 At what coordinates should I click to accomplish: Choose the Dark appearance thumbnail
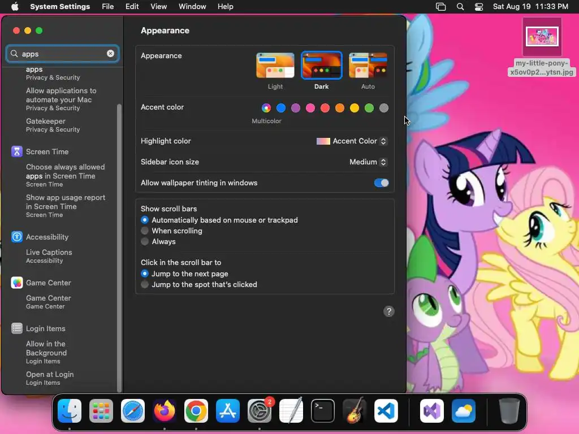322,66
